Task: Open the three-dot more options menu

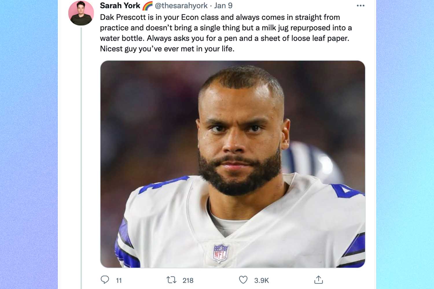Action: tap(361, 6)
